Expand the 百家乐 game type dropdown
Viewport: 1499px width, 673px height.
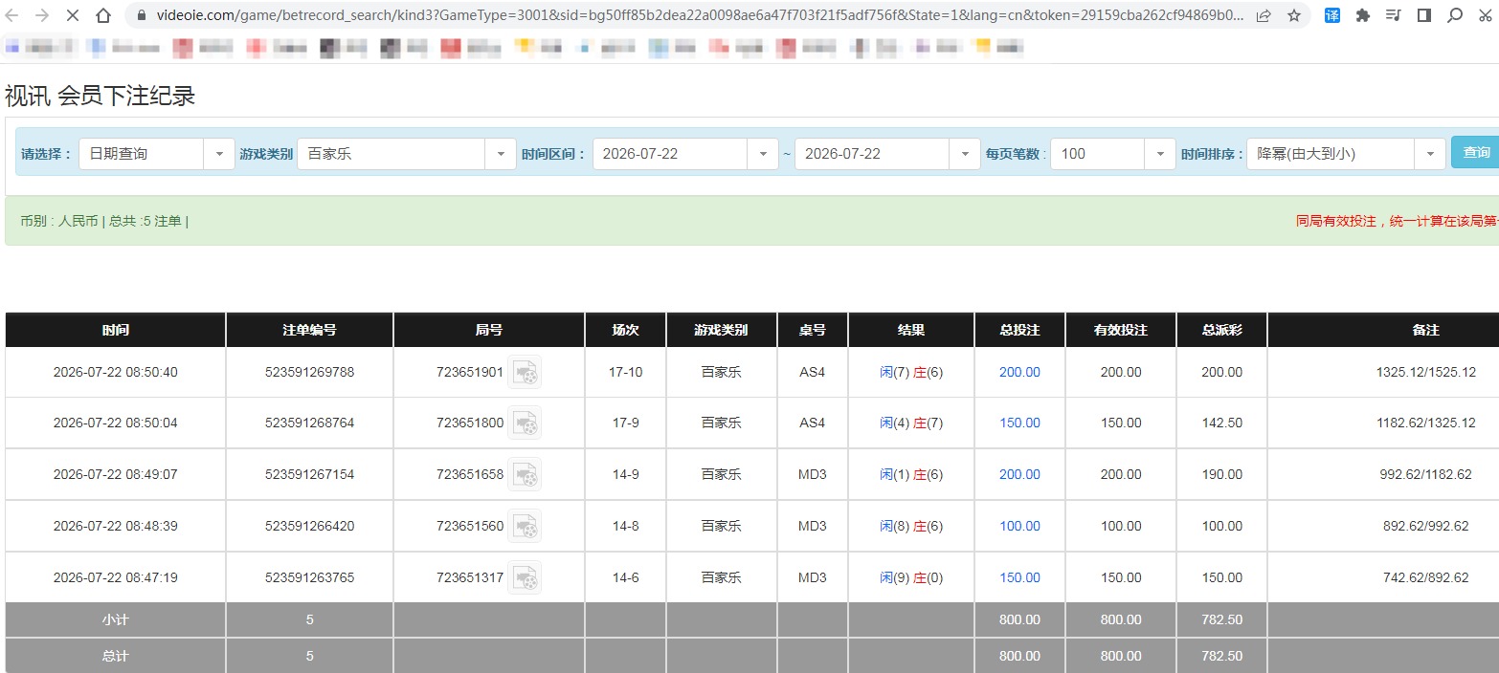point(501,153)
